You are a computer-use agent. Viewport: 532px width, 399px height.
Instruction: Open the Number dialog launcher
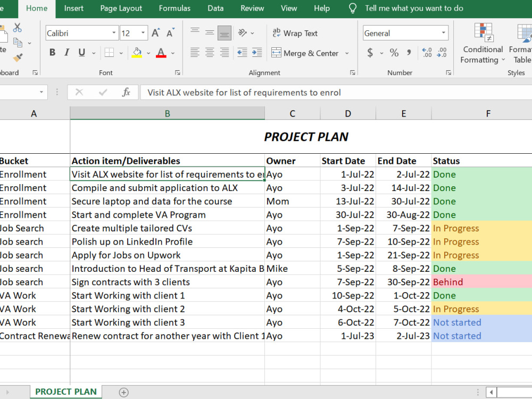tap(448, 72)
